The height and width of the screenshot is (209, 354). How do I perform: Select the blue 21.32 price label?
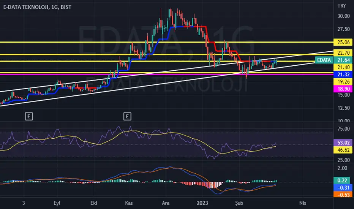pos(343,74)
